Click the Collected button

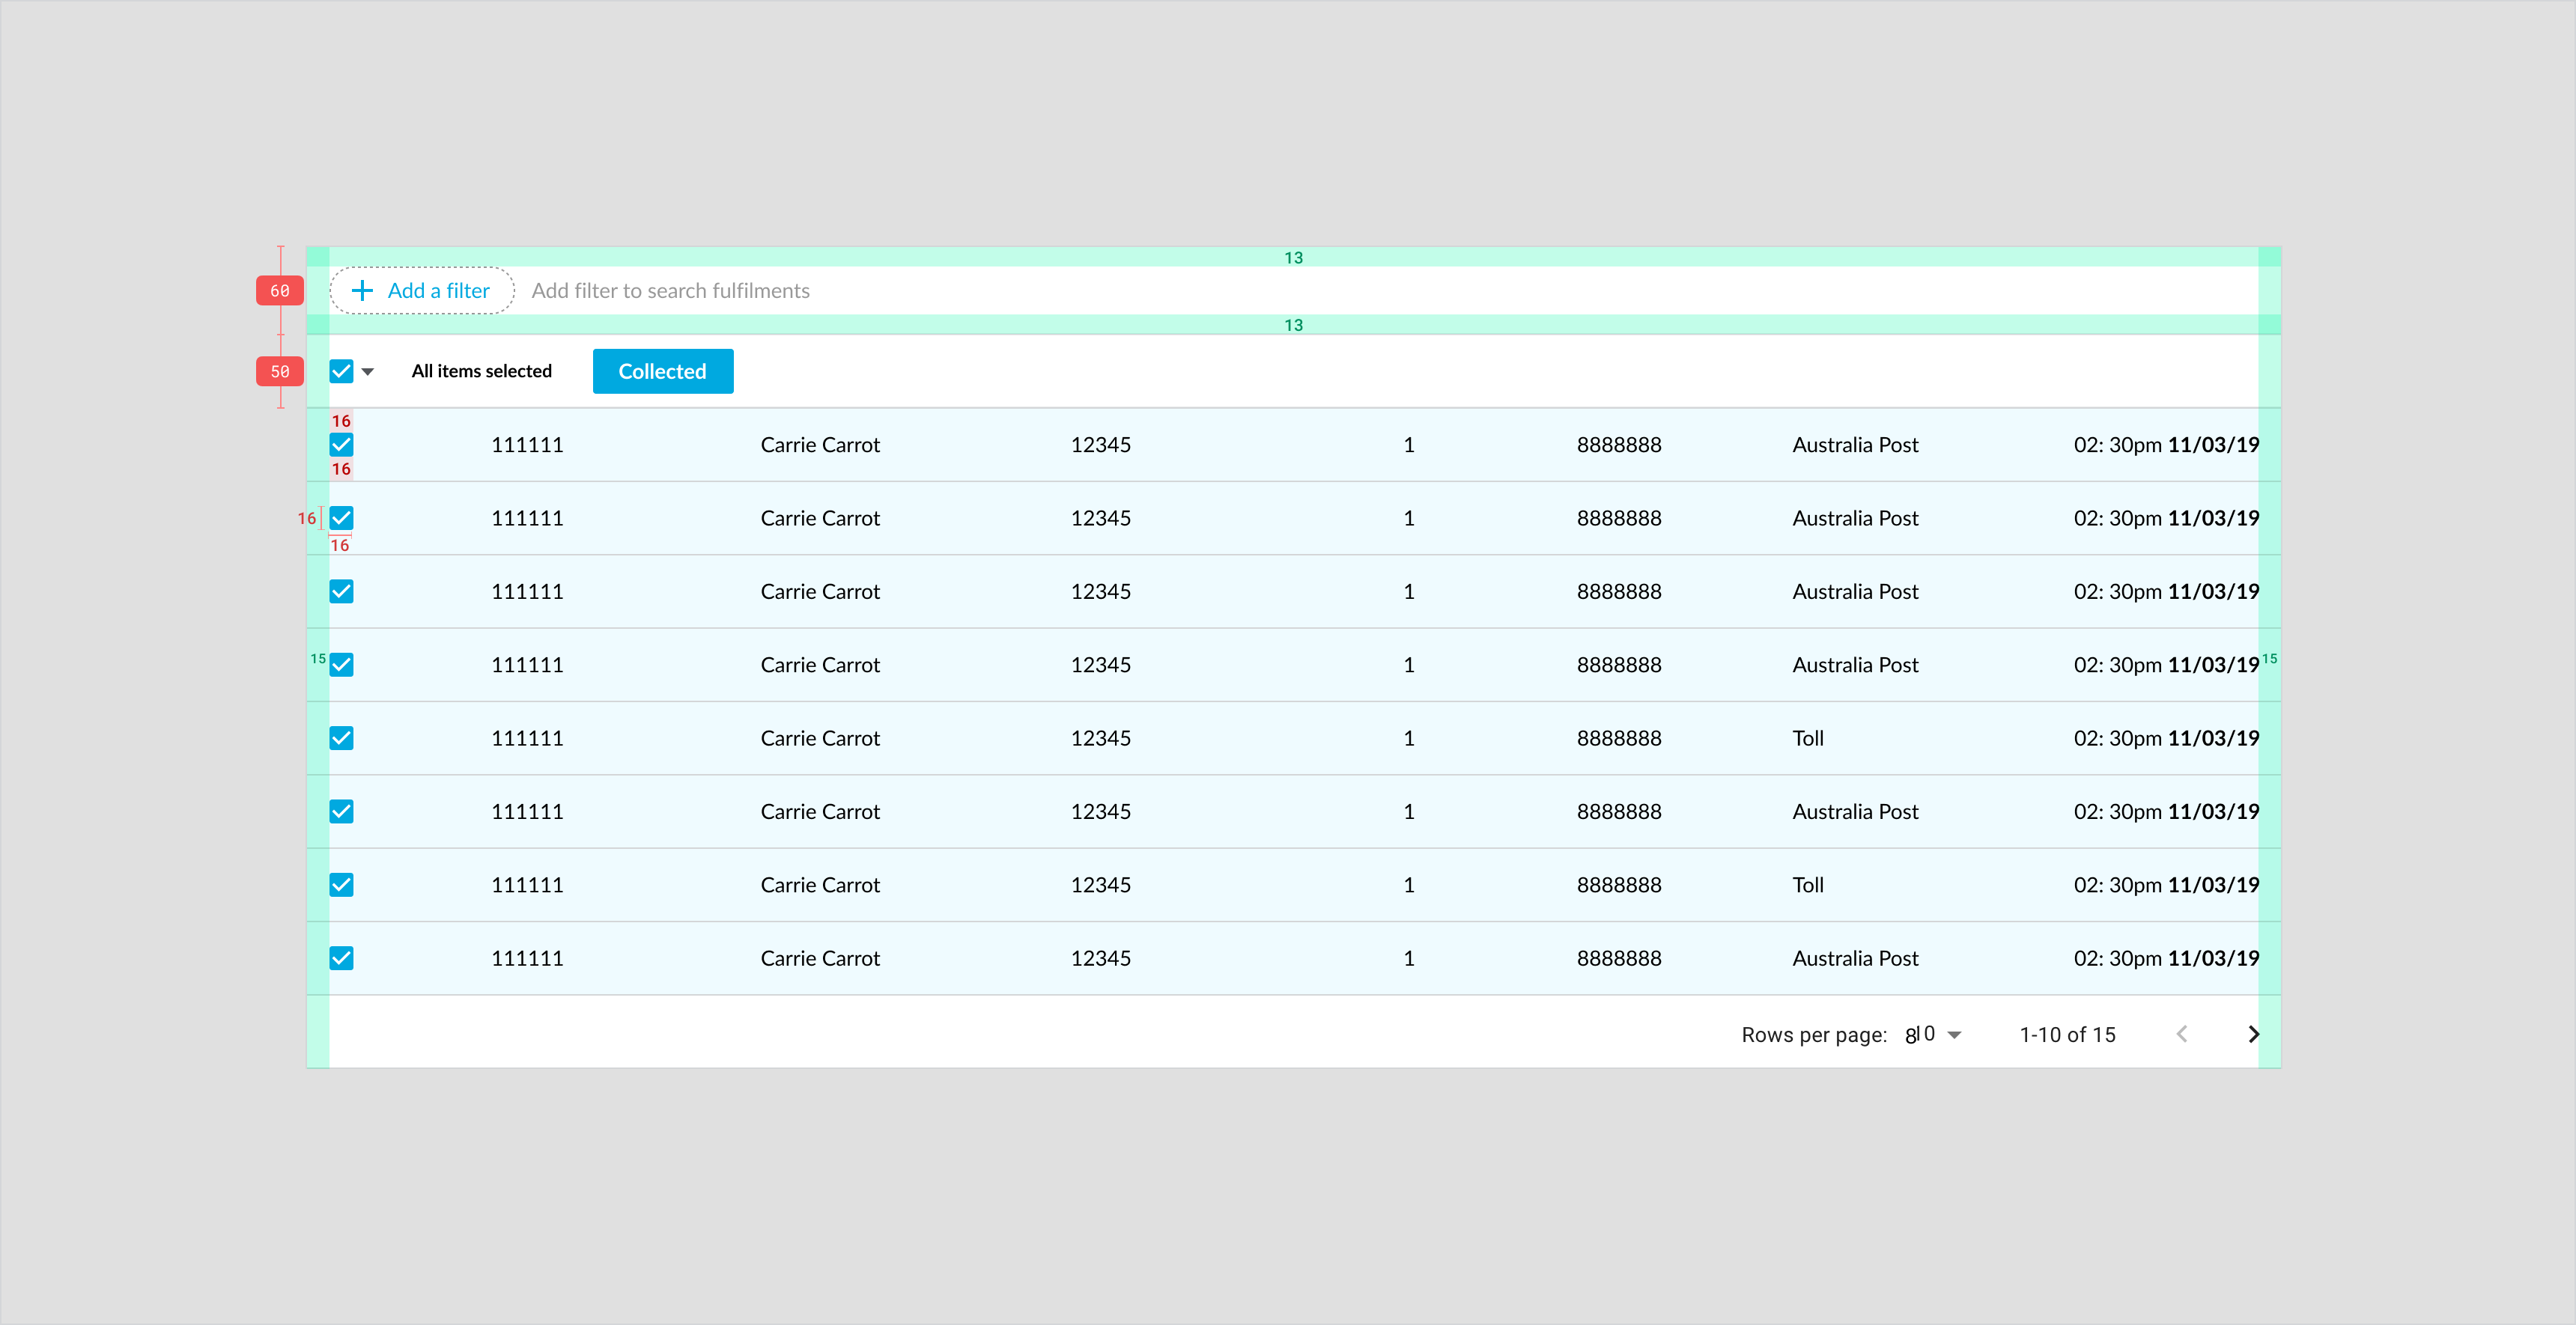pos(662,371)
